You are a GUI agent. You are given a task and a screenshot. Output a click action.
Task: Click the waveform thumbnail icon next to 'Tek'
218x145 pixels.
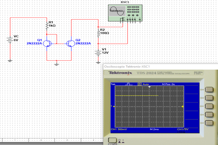coord(129,84)
